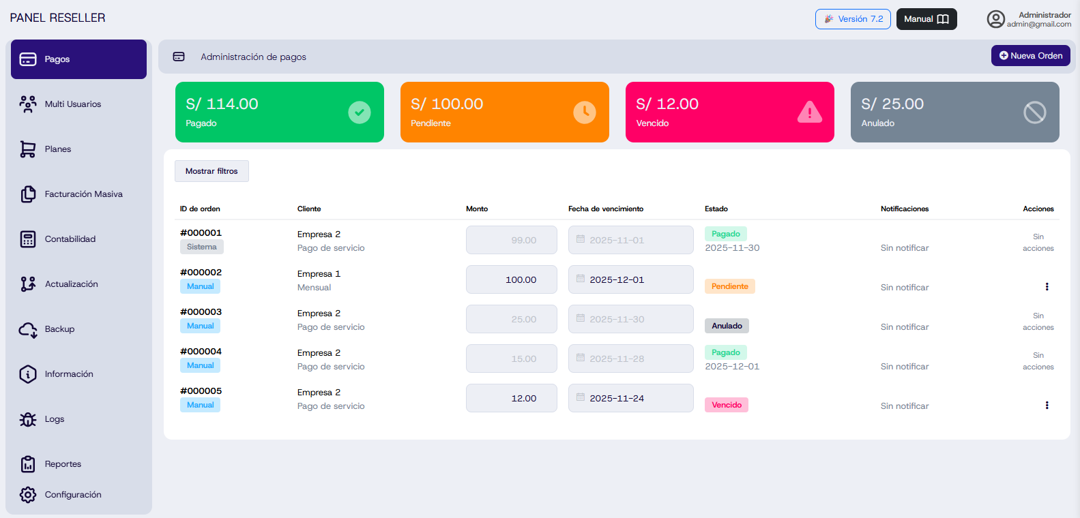Select the Contabilidad calculator icon

28,239
